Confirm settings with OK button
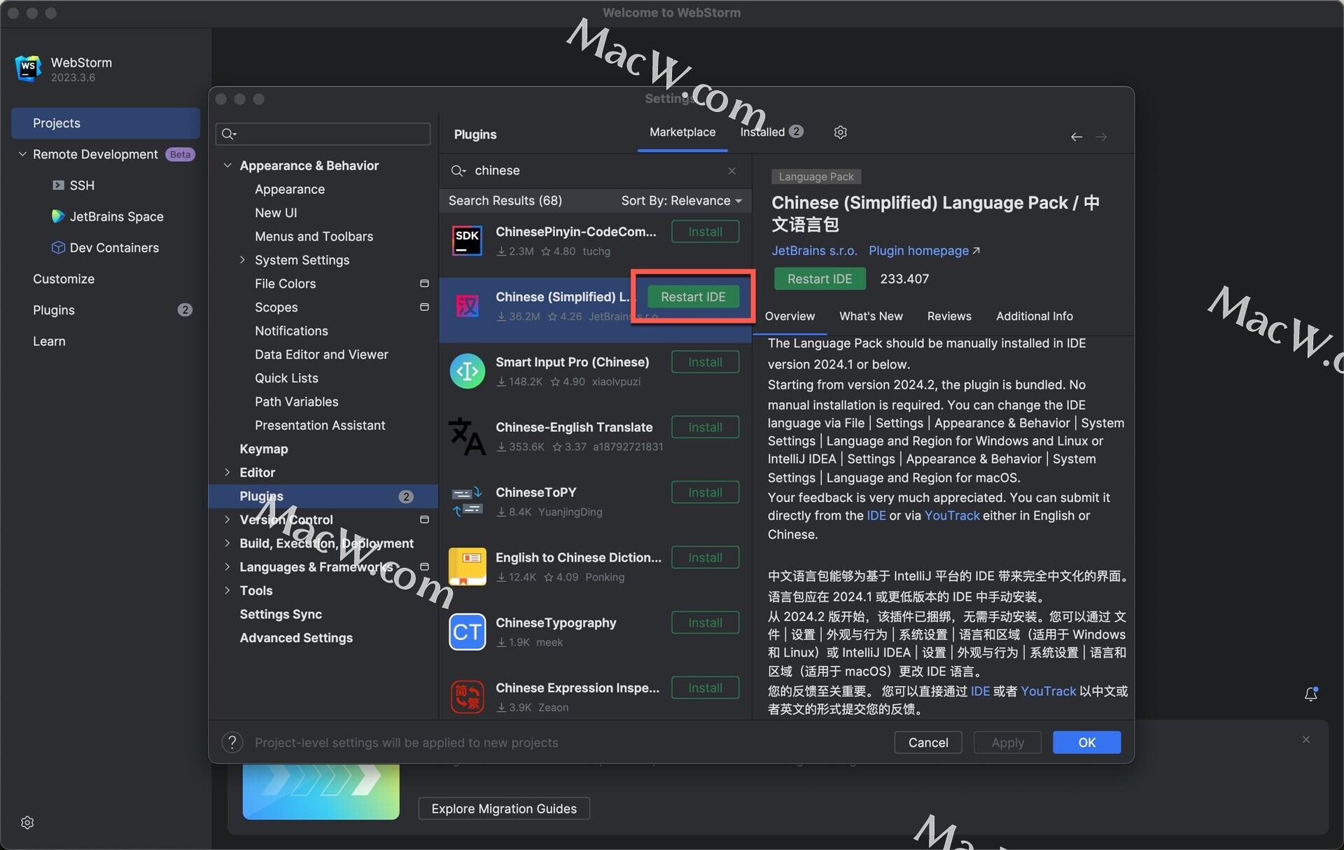Screen dimensions: 1344x850 click(x=1086, y=742)
